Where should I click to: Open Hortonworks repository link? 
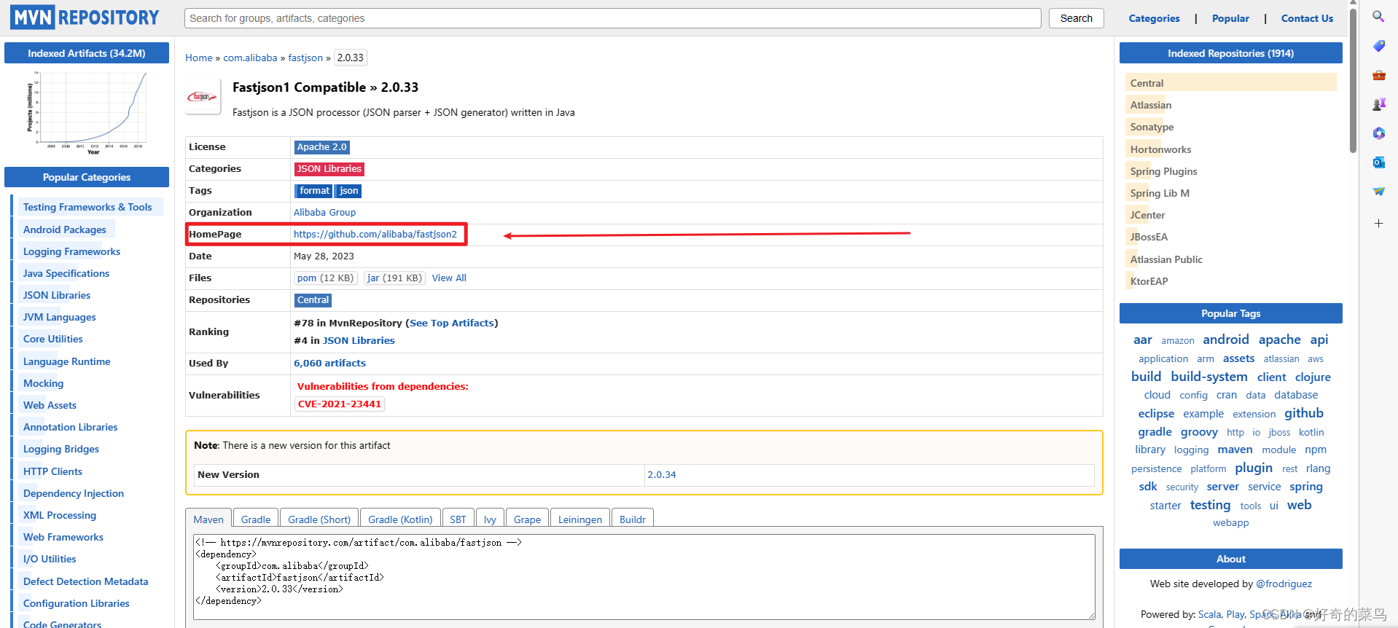[x=1160, y=150]
